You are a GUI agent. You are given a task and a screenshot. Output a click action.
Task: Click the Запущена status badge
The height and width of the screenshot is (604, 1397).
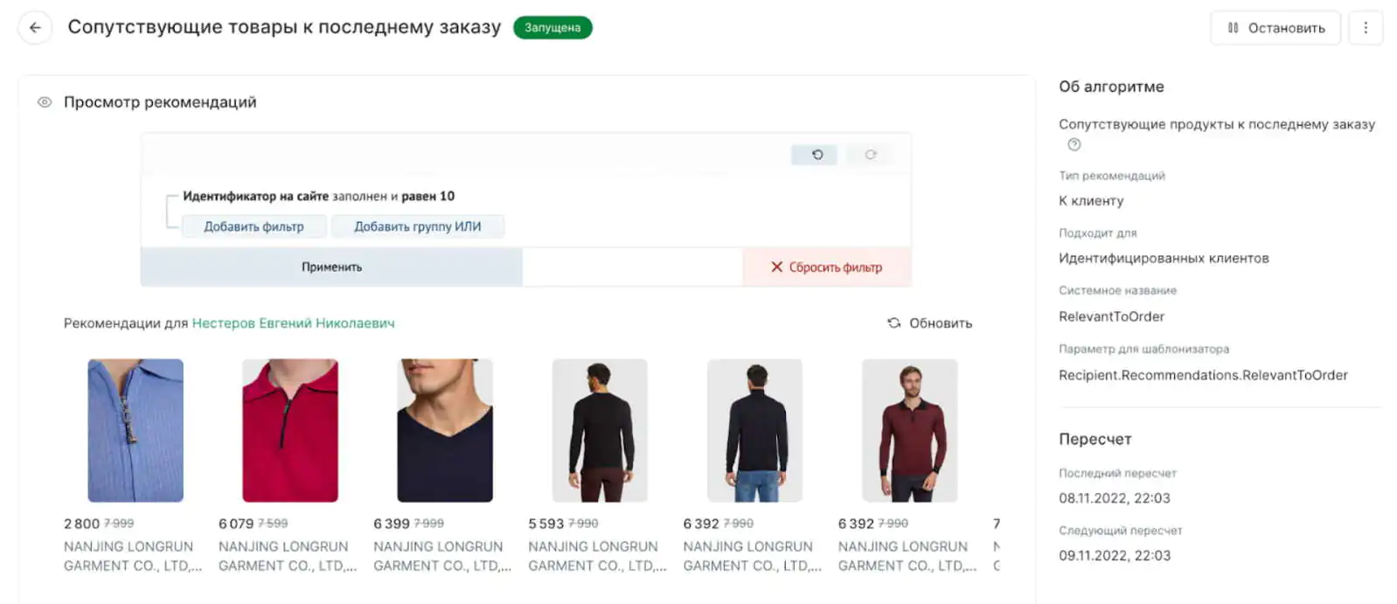(x=553, y=28)
